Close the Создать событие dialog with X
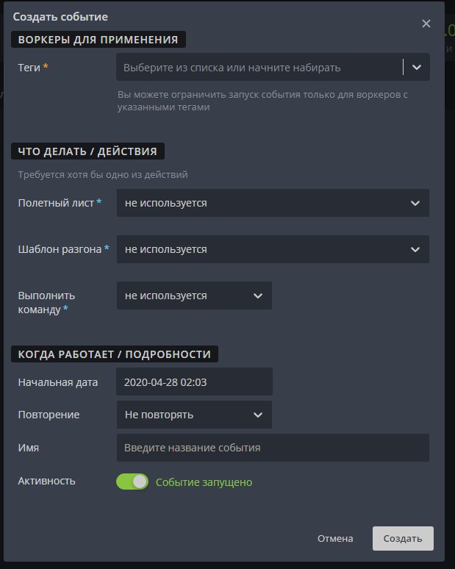Viewport: 455px width, 569px height. 426,24
